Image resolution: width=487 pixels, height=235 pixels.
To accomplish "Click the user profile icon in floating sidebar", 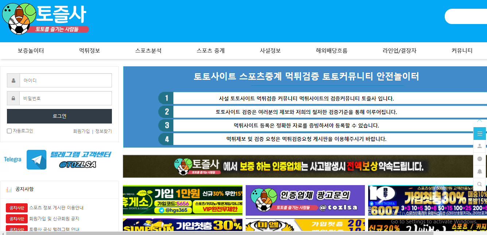I will click(479, 146).
